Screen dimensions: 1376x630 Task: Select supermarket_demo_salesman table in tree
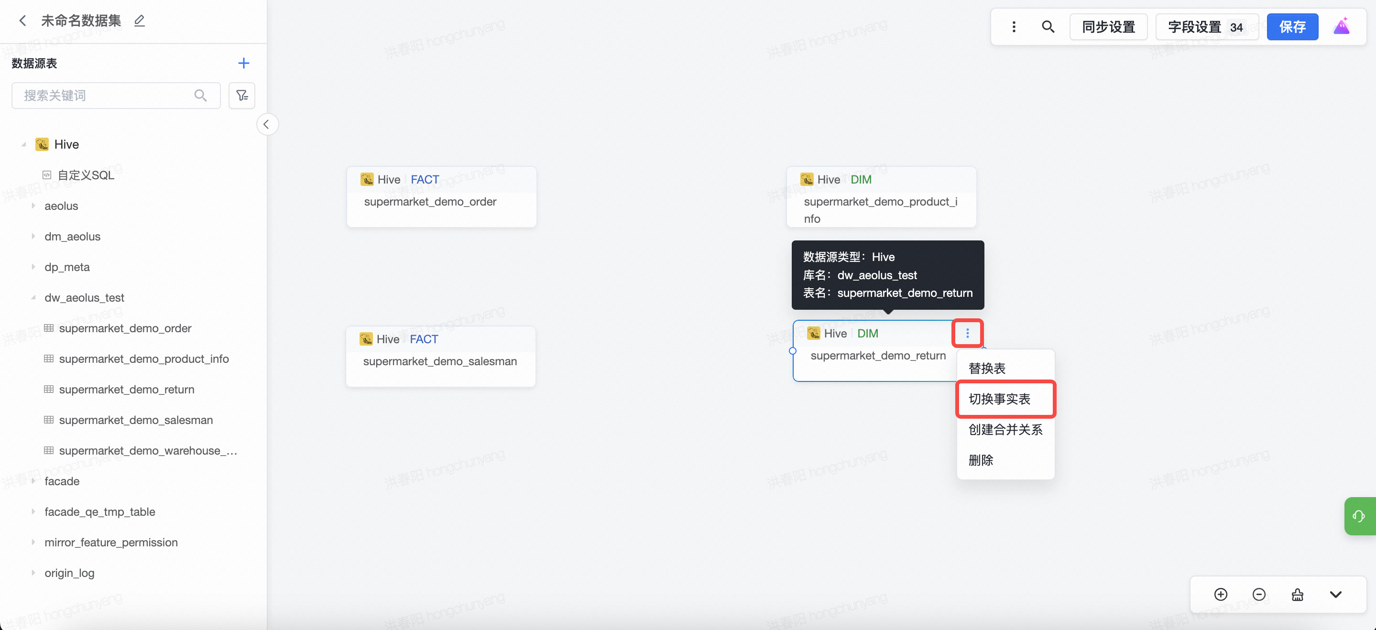point(136,420)
